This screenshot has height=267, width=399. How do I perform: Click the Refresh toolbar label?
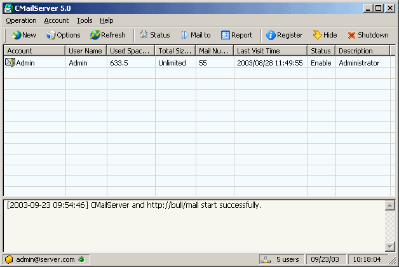click(113, 35)
